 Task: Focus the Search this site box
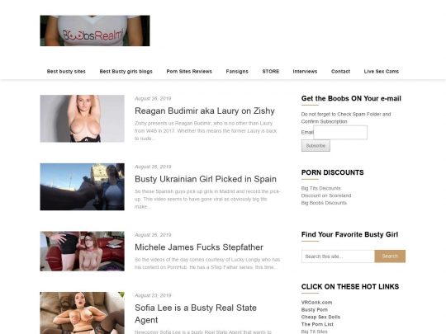338,256
